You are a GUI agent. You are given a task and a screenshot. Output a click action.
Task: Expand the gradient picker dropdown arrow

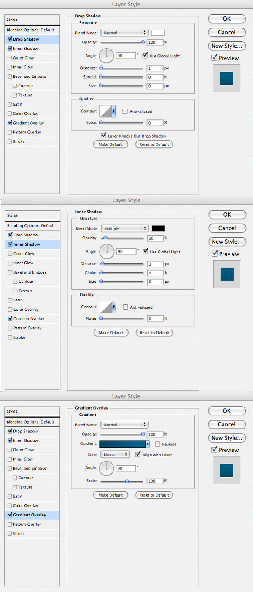(x=148, y=444)
